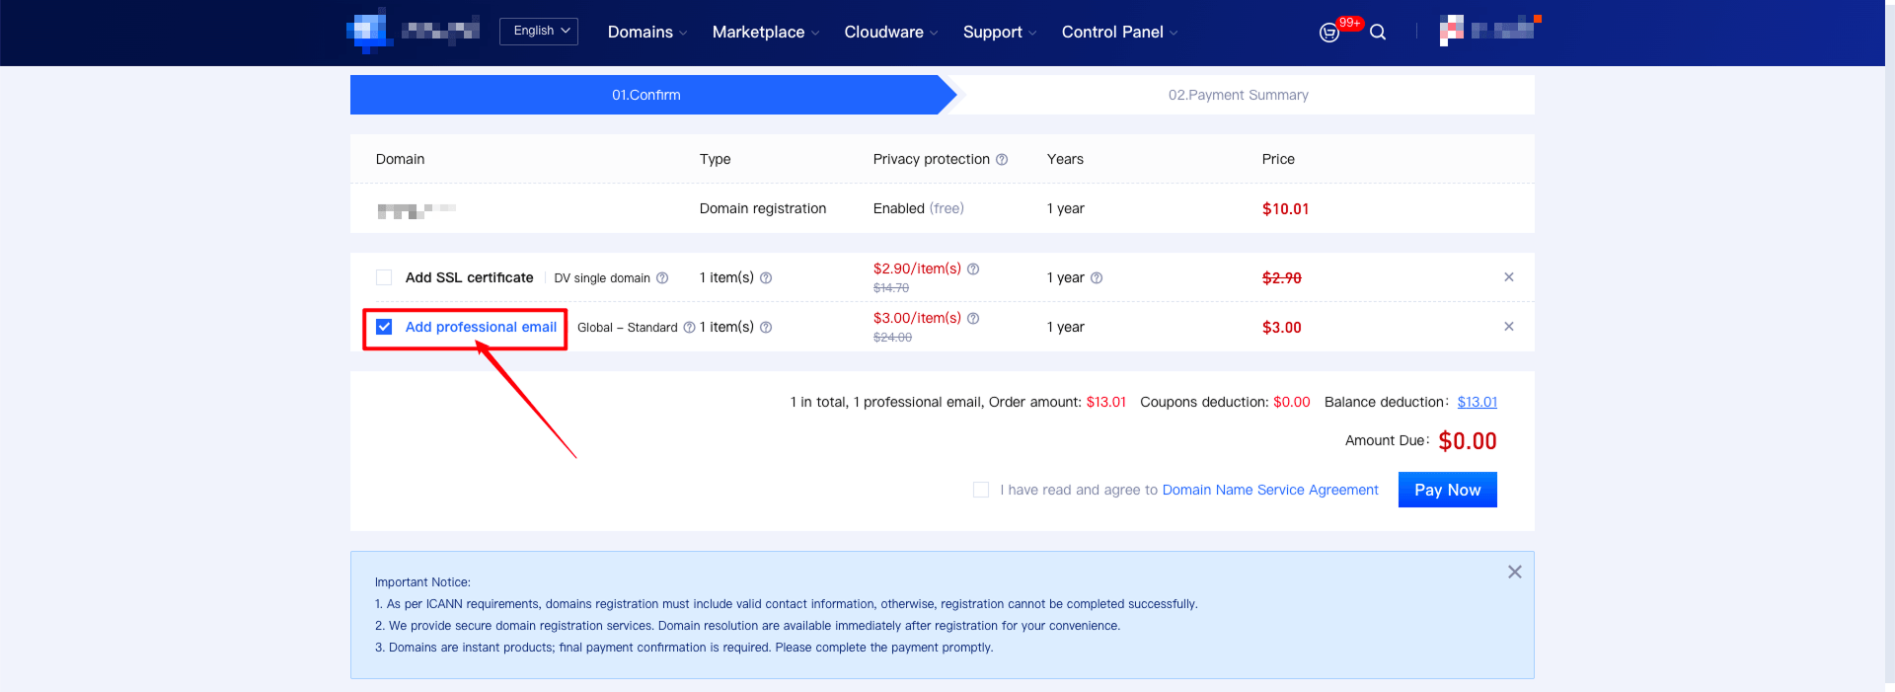
Task: Click the search magnifier icon in header
Action: (1378, 33)
